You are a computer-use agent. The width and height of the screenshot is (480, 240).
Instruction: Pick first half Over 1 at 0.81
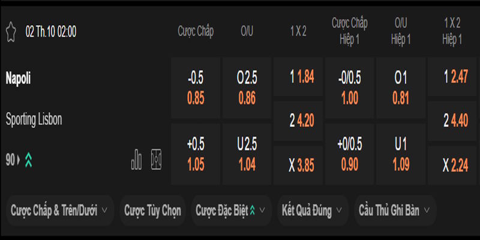tap(401, 88)
